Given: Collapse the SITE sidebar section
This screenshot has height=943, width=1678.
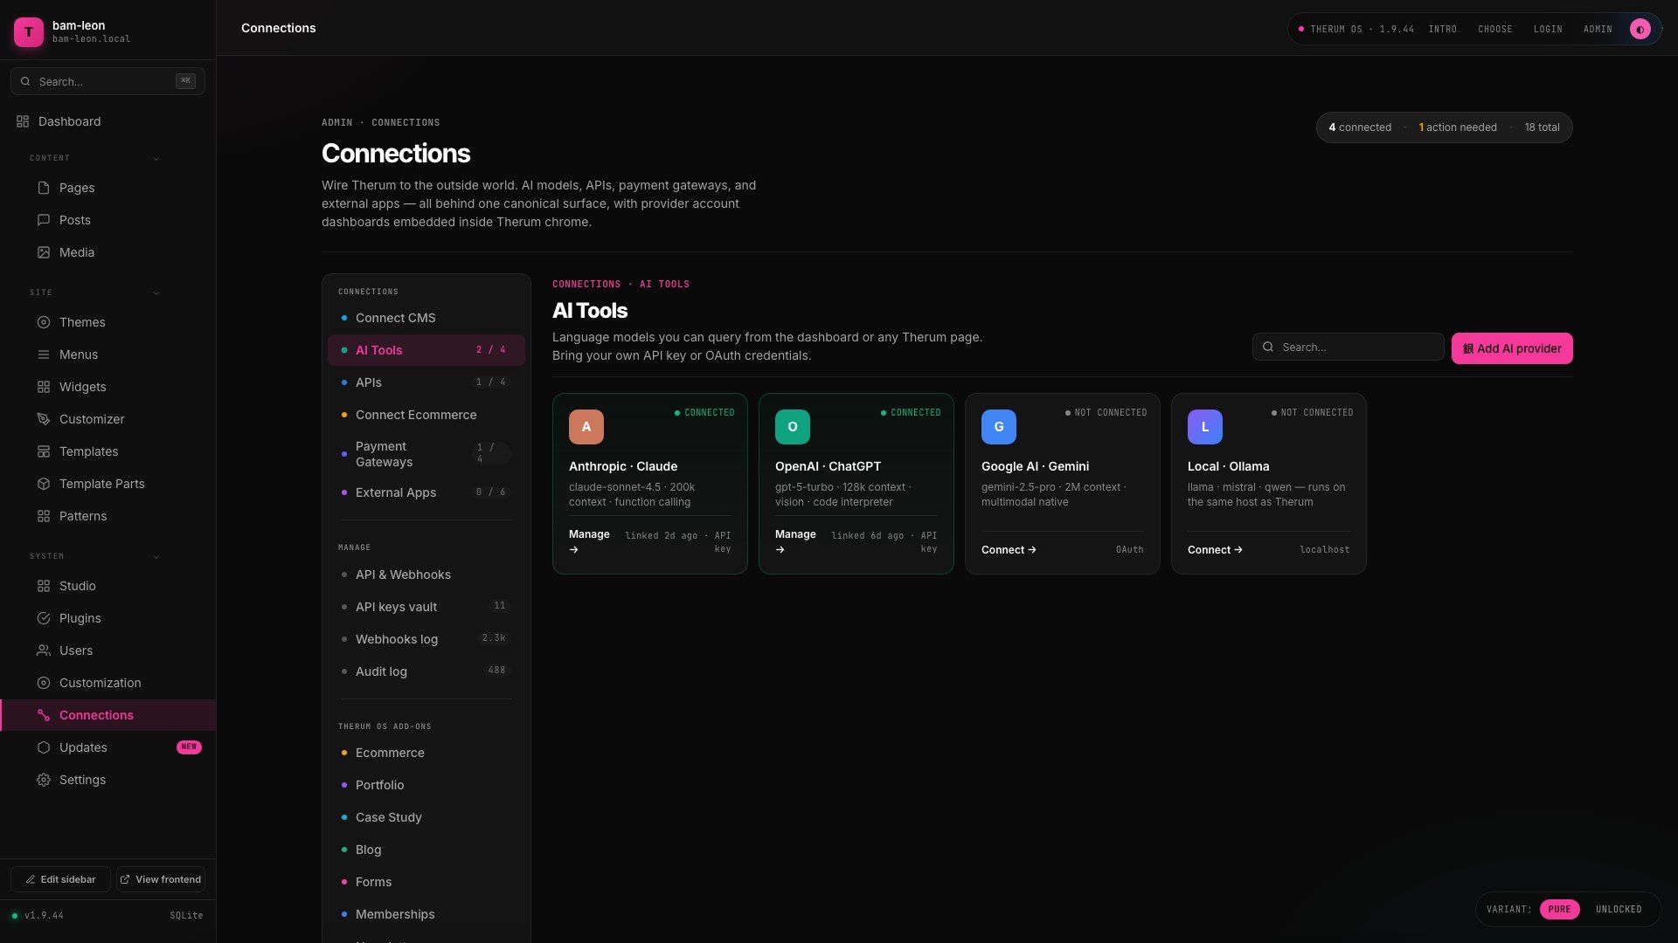Looking at the screenshot, I should 156,293.
